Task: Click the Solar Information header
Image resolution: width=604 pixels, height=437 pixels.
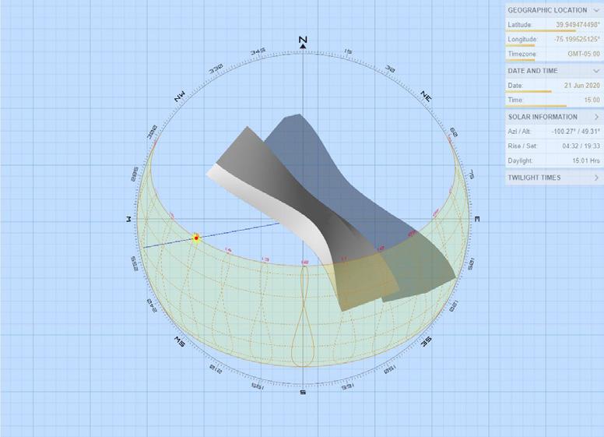Action: (543, 117)
